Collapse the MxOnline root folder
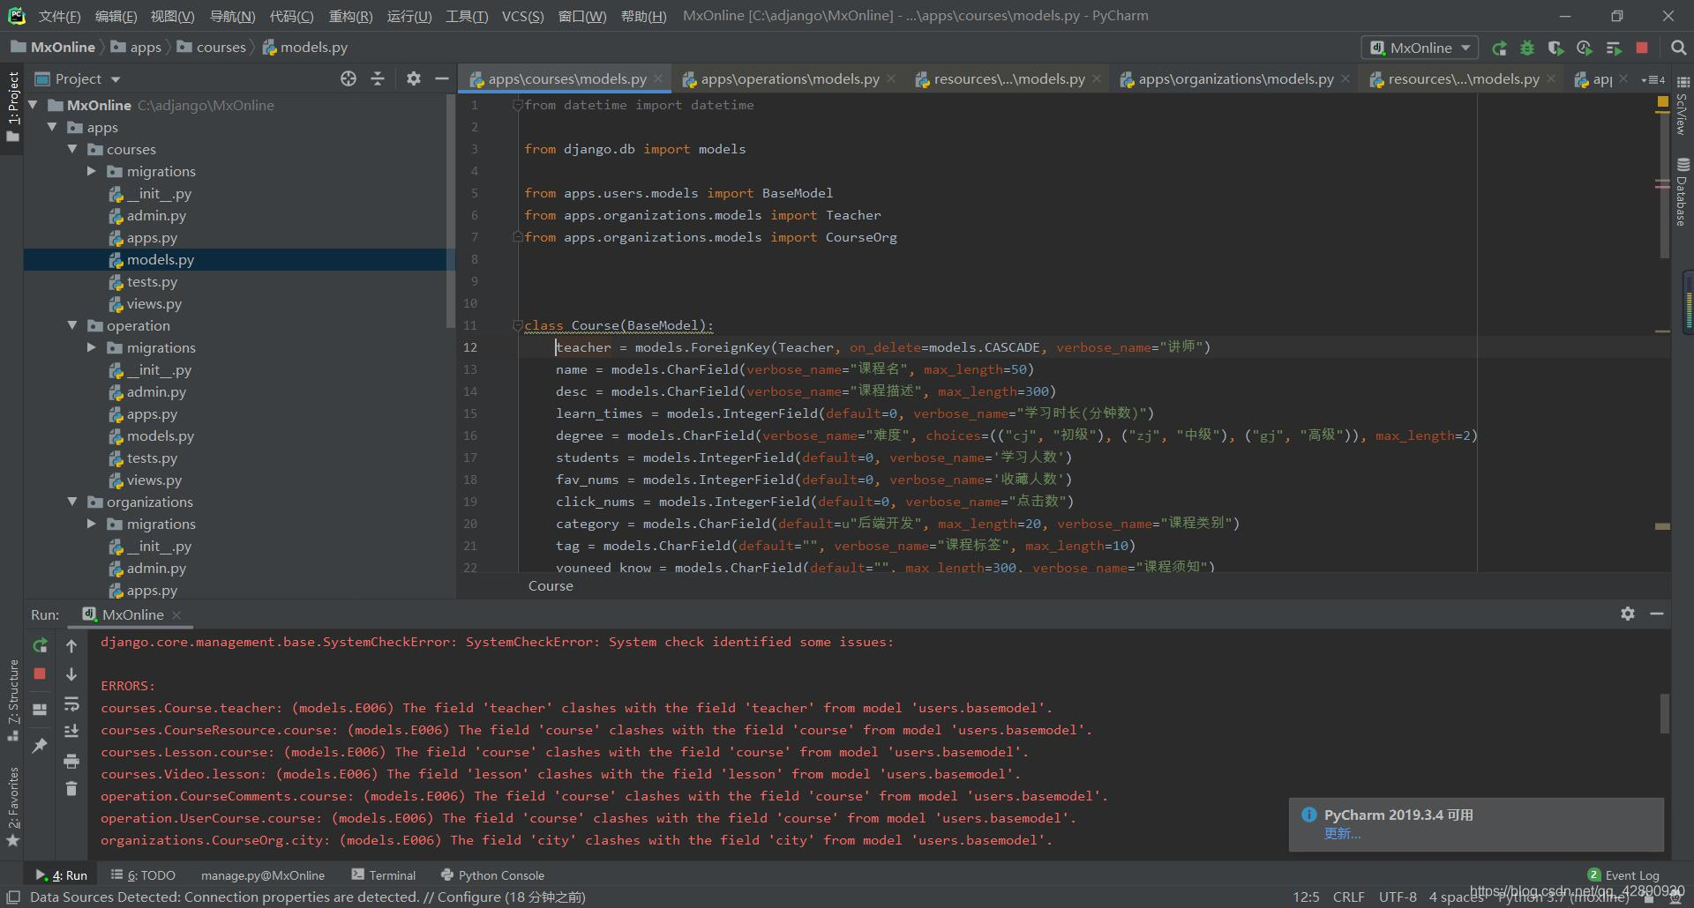 (x=34, y=105)
